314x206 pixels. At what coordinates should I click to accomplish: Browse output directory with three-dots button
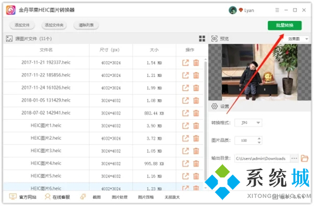coord(294,159)
